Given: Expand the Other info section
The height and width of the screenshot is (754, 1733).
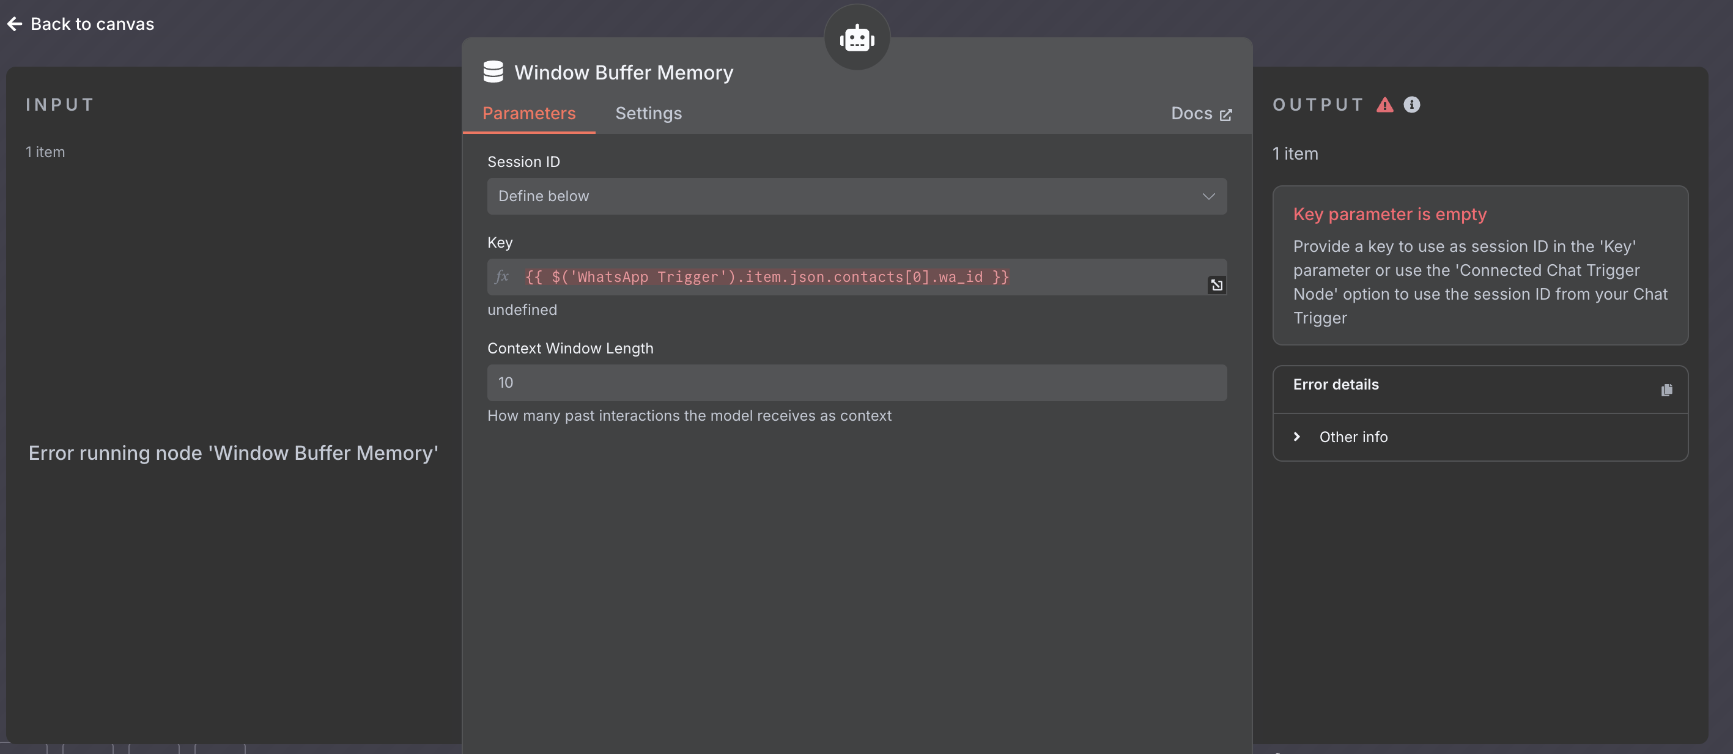Looking at the screenshot, I should pos(1297,437).
